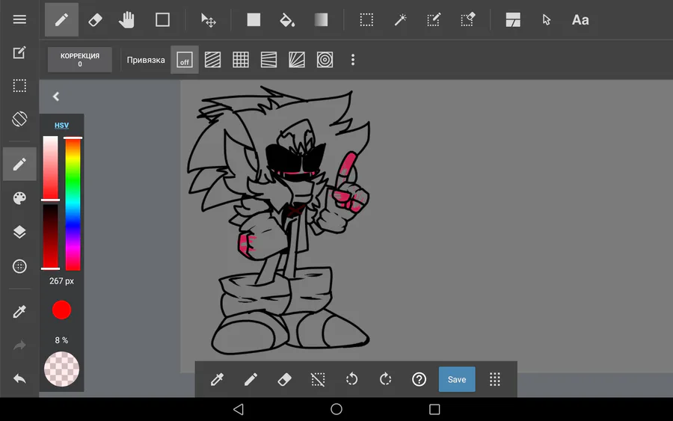This screenshot has height=421, width=673.
Task: Tap the checkered opacity preview circle
Action: [61, 369]
